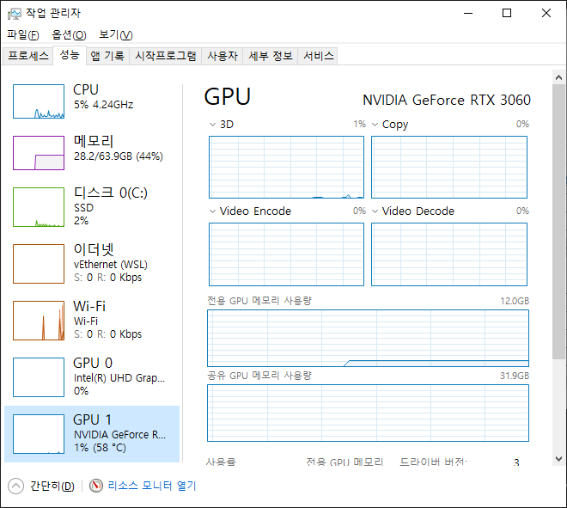
Task: Click the 디스크 0(C:) thumbnail graph
Action: click(x=39, y=207)
